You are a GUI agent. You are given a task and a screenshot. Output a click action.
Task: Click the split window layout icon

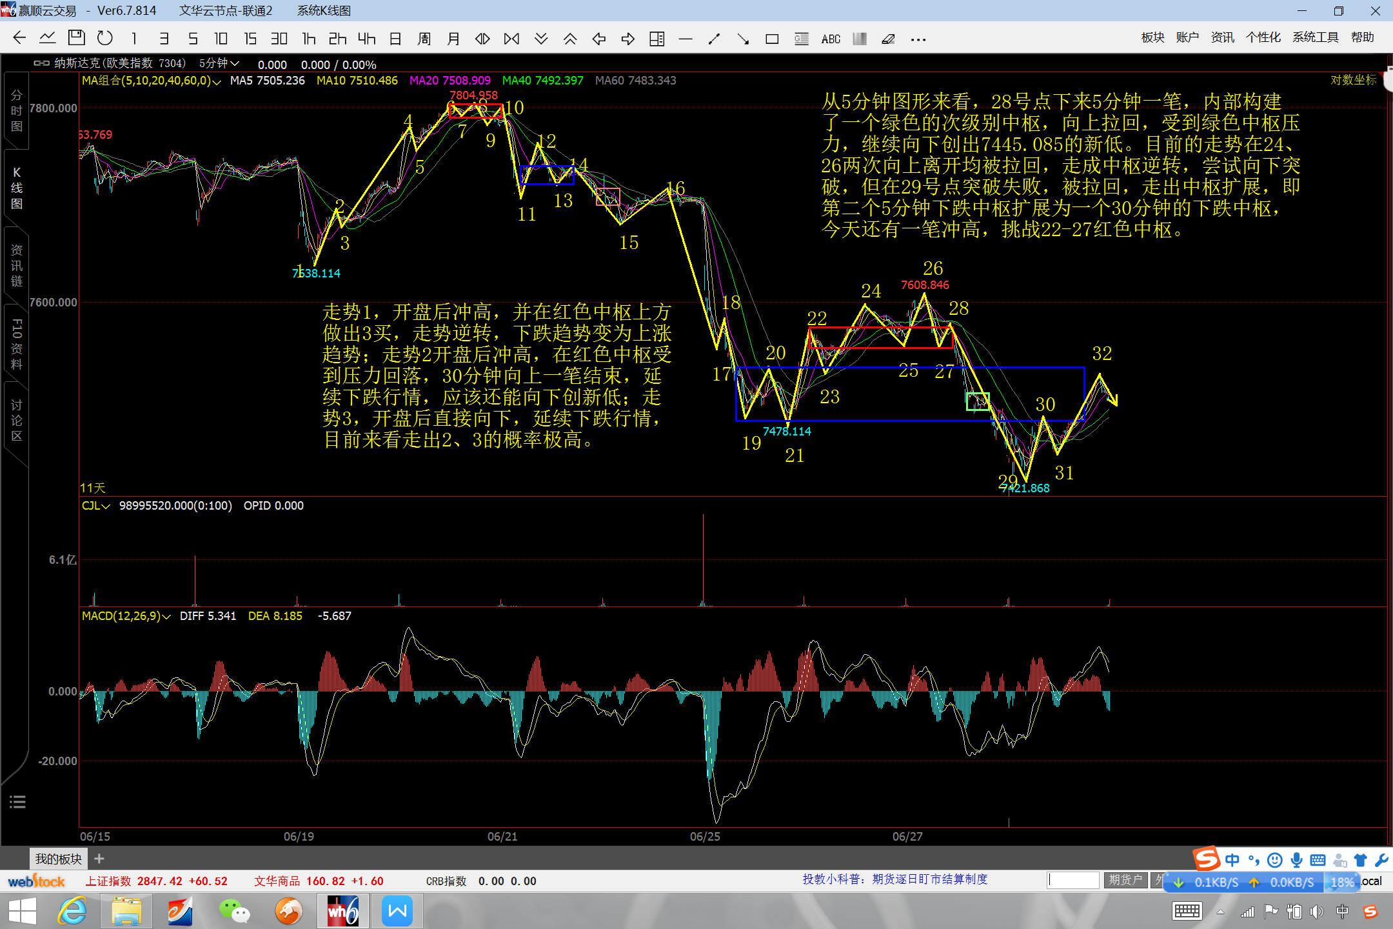(x=657, y=39)
